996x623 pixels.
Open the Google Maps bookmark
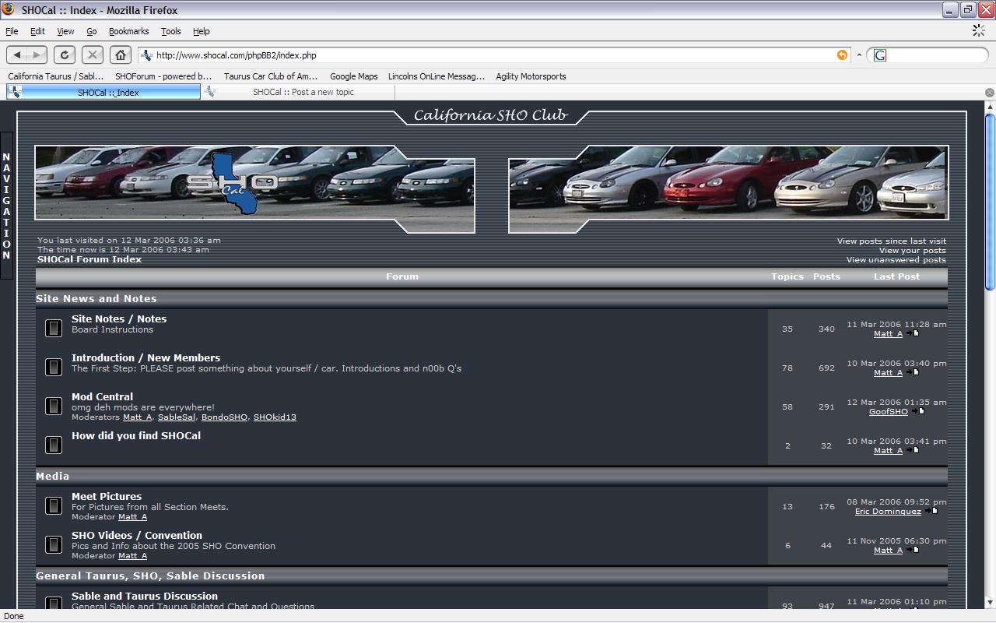click(353, 76)
